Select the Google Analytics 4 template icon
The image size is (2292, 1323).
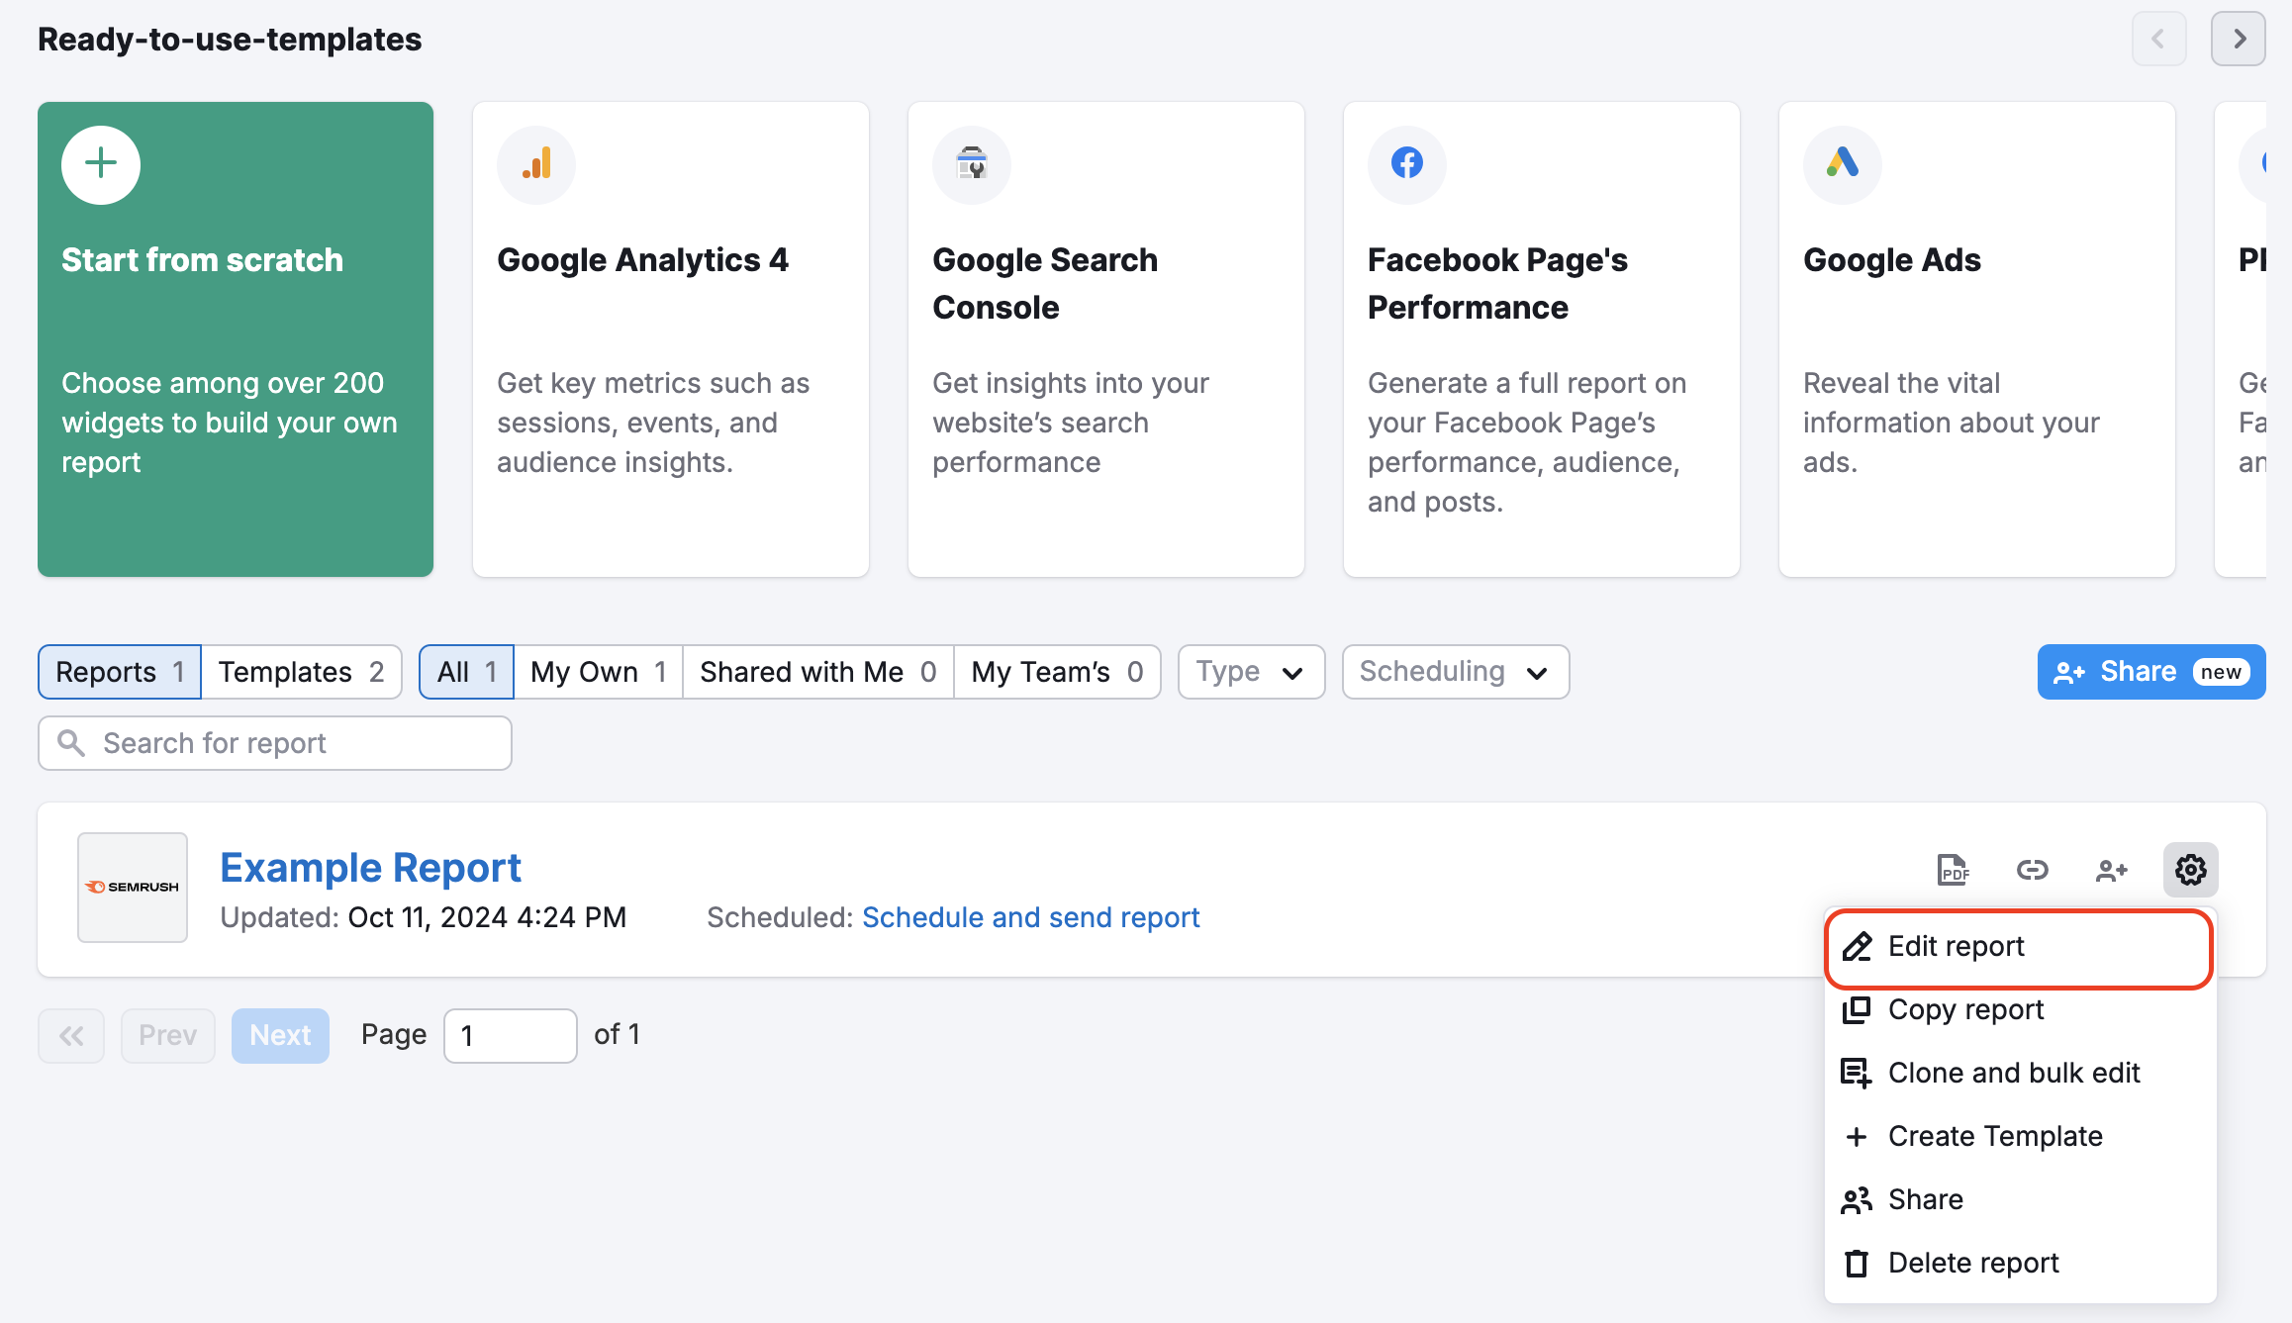[535, 164]
